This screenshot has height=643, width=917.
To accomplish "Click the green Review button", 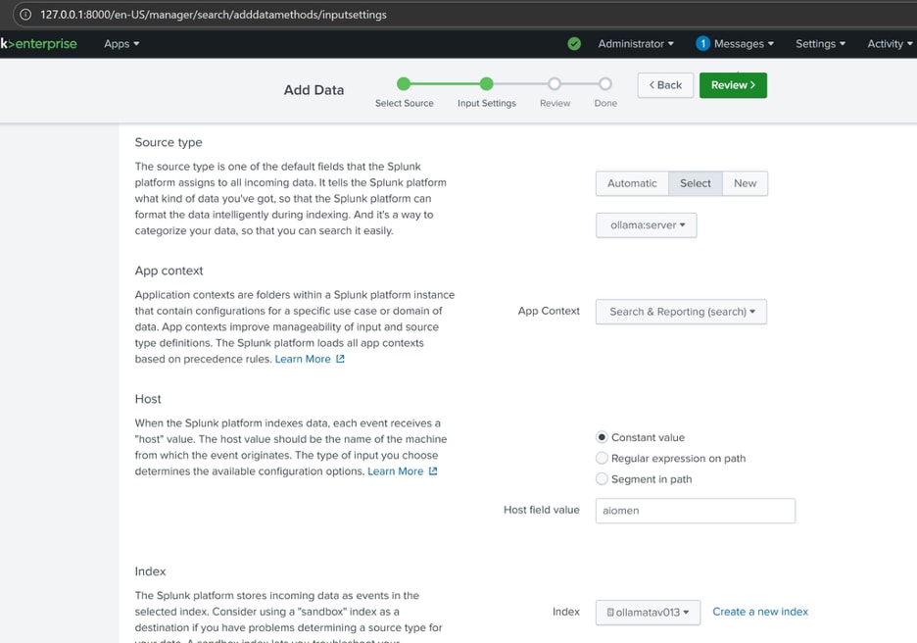I will pyautogui.click(x=733, y=85).
